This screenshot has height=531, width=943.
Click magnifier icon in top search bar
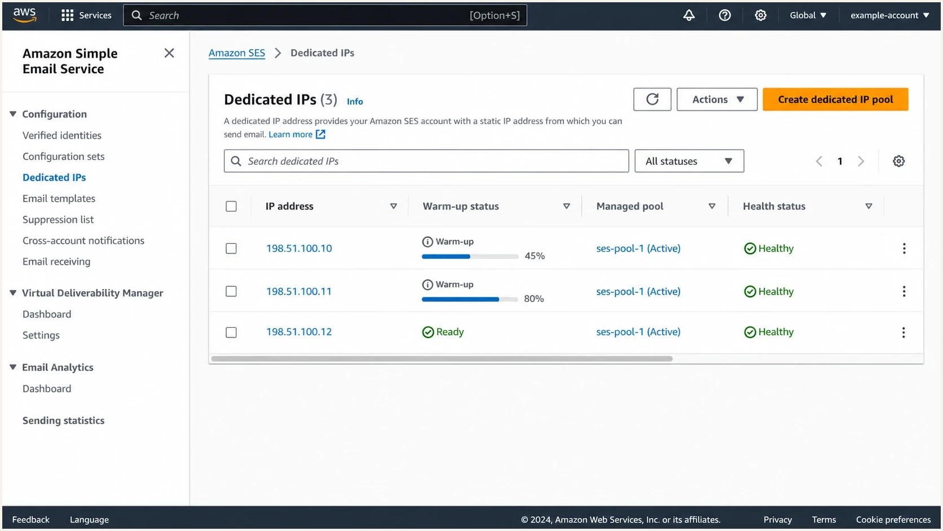pyautogui.click(x=136, y=15)
